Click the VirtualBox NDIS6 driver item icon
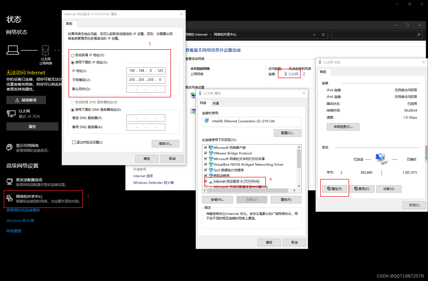428x281 pixels. pyautogui.click(x=211, y=164)
